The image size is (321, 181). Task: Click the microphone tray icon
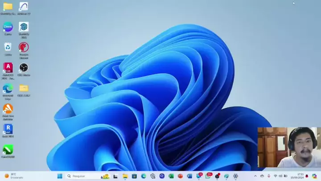point(269,176)
